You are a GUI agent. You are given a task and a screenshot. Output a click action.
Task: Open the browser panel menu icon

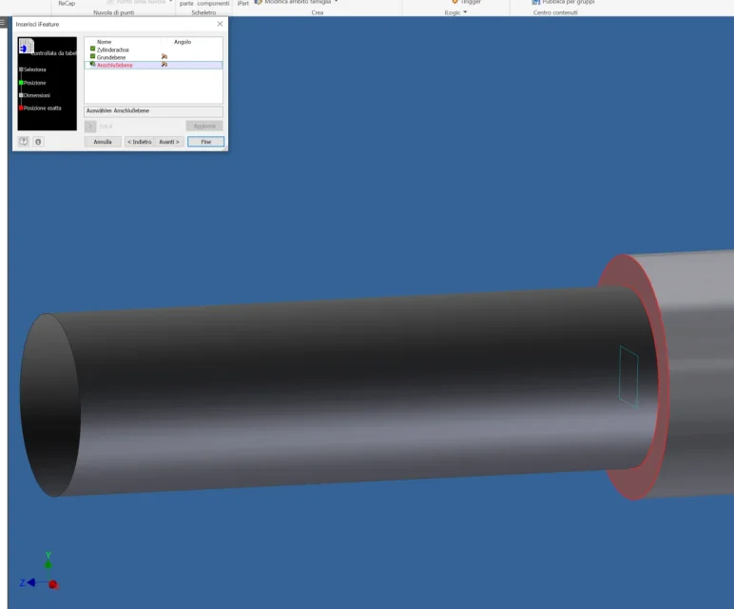[3, 22]
